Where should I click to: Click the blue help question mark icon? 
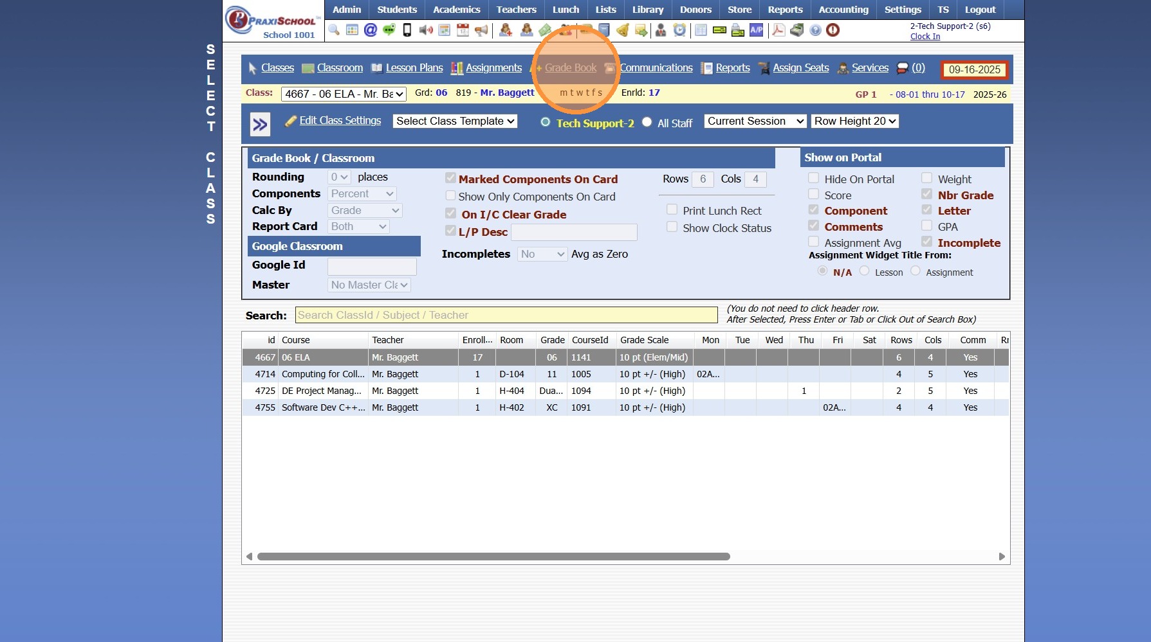pyautogui.click(x=815, y=30)
